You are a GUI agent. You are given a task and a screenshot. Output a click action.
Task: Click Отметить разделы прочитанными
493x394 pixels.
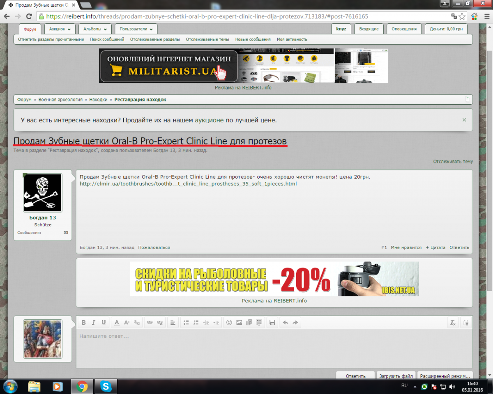tap(51, 39)
